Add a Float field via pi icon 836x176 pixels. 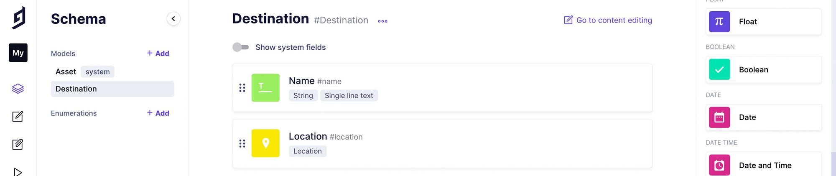pyautogui.click(x=719, y=22)
